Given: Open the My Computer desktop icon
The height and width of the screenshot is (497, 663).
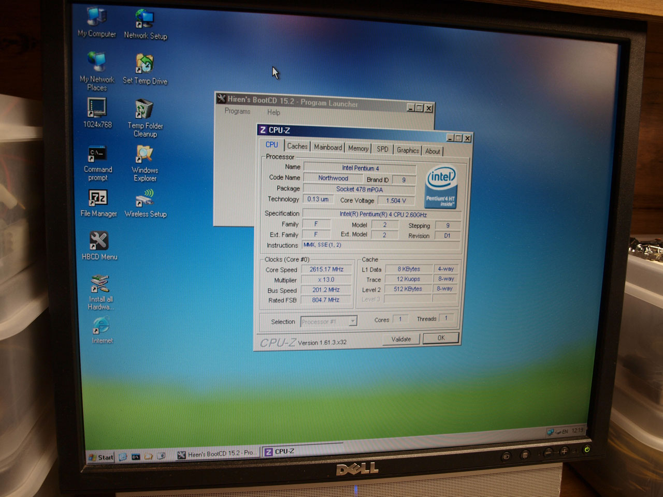Looking at the screenshot, I should (x=97, y=23).
